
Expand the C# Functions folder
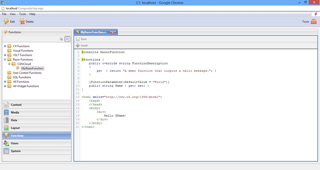[5, 46]
